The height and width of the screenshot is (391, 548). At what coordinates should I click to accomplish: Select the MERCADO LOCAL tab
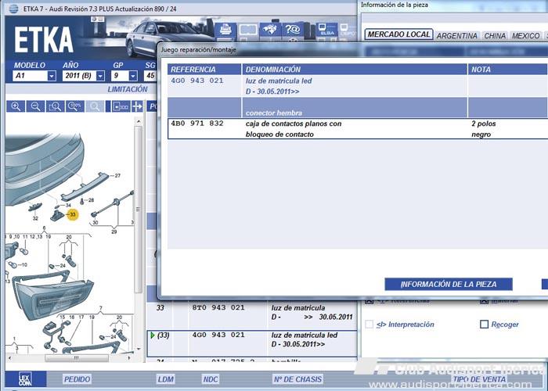[x=398, y=34]
